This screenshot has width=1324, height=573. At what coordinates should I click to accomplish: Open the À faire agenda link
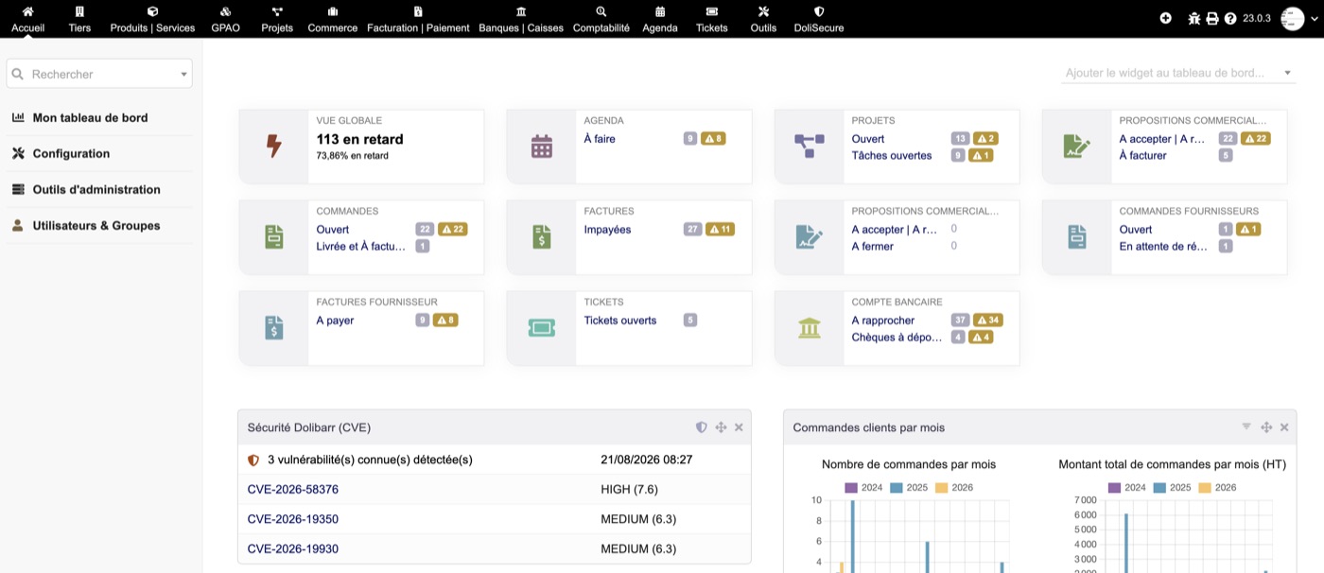600,139
